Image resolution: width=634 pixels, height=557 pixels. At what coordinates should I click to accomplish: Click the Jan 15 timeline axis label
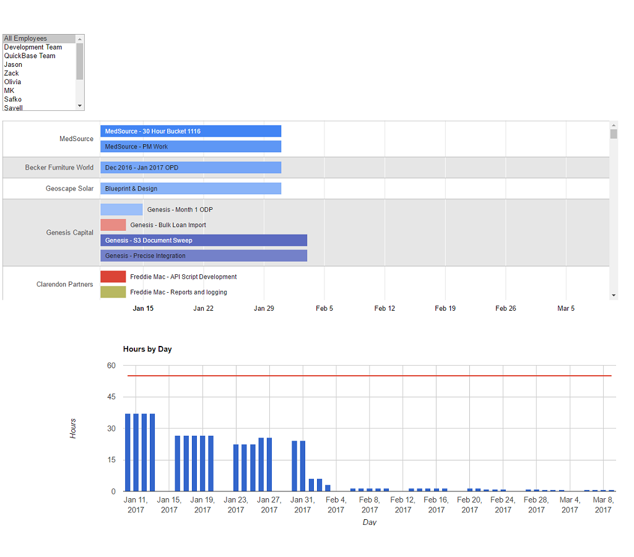[143, 308]
